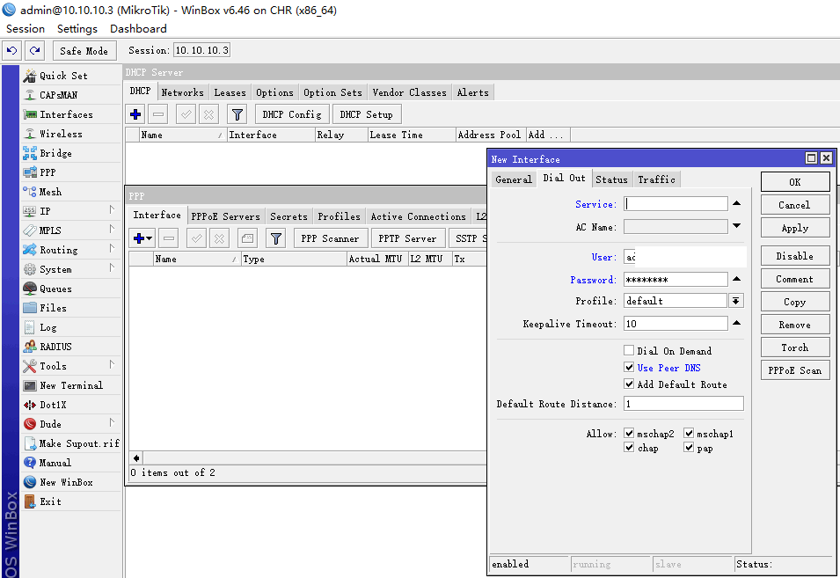The width and height of the screenshot is (840, 578).
Task: Open the Secrets tab in PPP window
Action: click(x=289, y=216)
